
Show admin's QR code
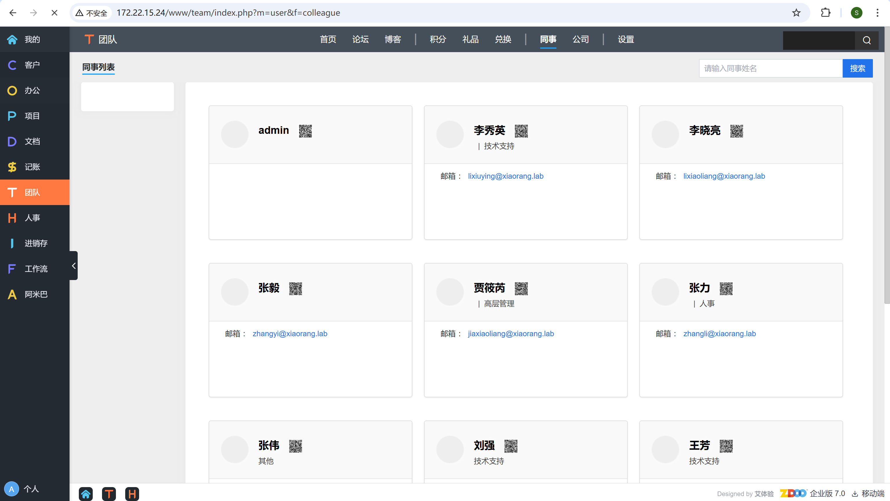305,131
